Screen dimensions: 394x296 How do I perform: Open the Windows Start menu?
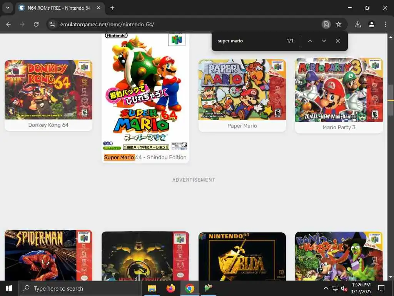9,288
